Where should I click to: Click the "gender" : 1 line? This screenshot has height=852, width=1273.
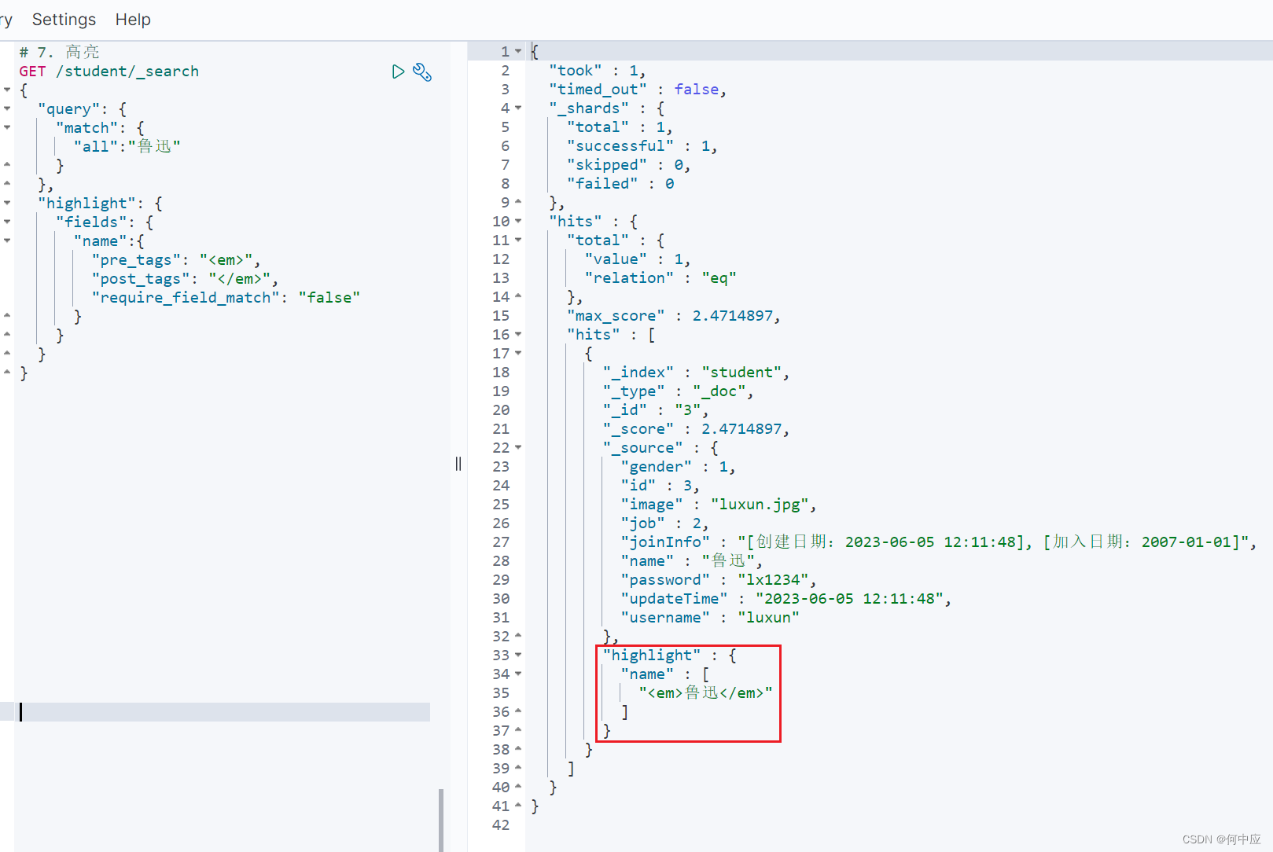(x=679, y=467)
